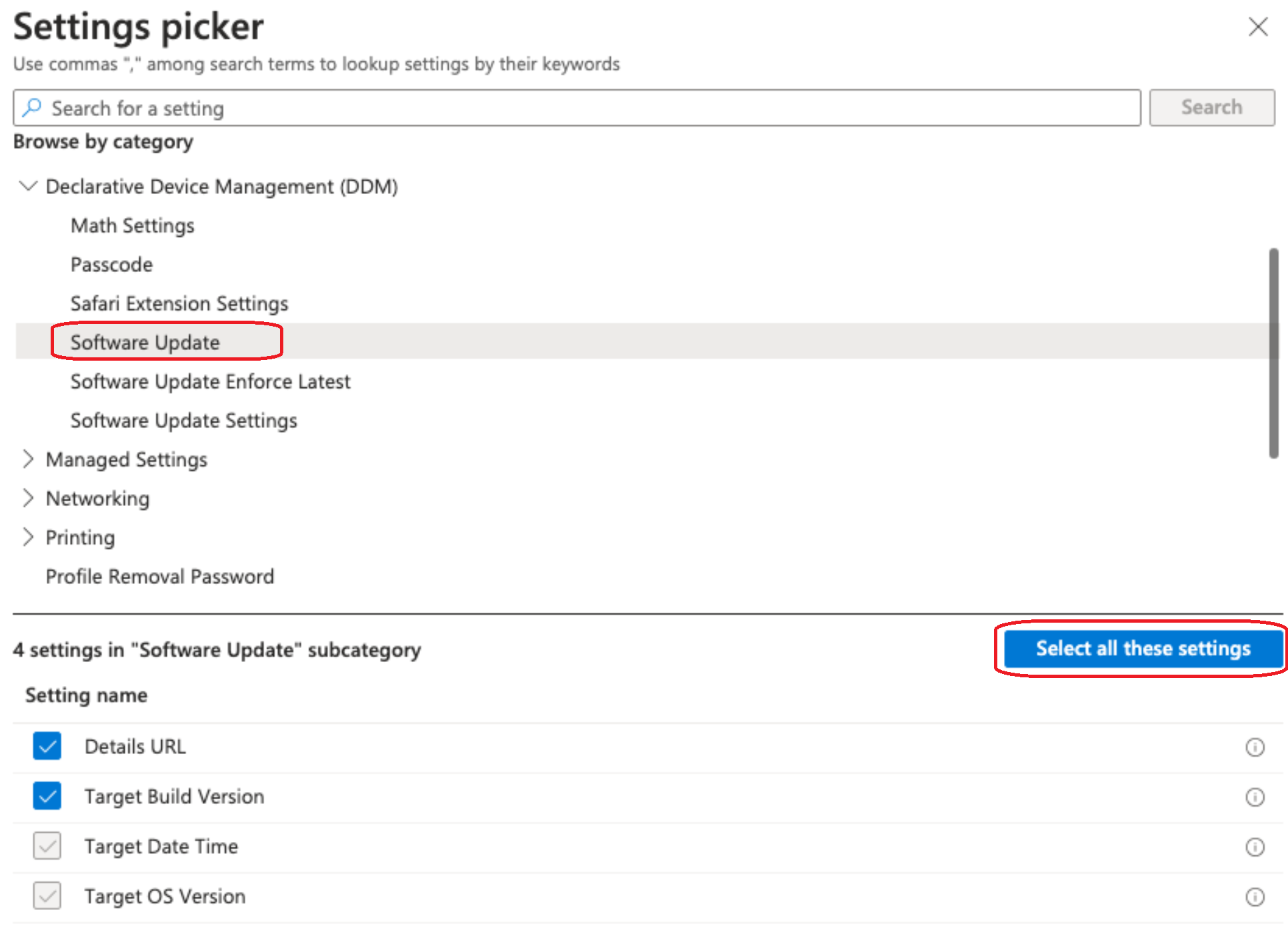Image resolution: width=1288 pixels, height=944 pixels.
Task: Select Software Update Enforce Latest subcategory
Action: [x=210, y=381]
